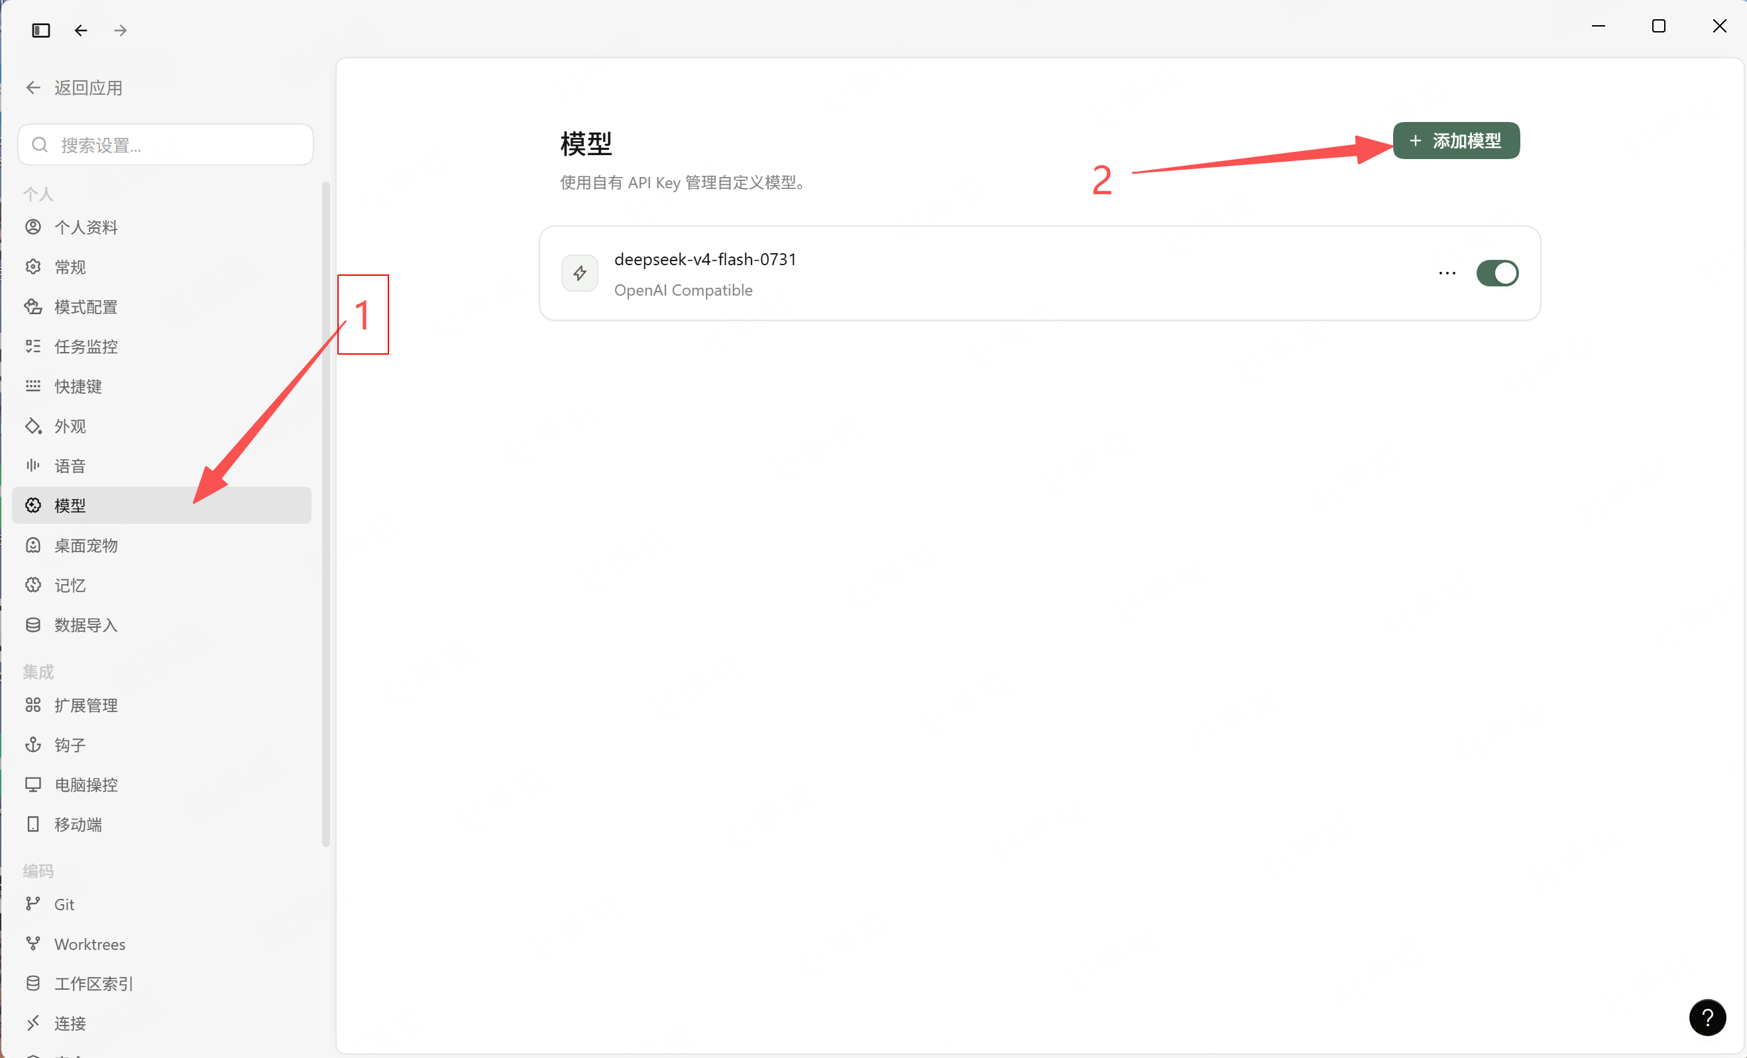
Task: Open 连接 settings
Action: coord(162,1024)
